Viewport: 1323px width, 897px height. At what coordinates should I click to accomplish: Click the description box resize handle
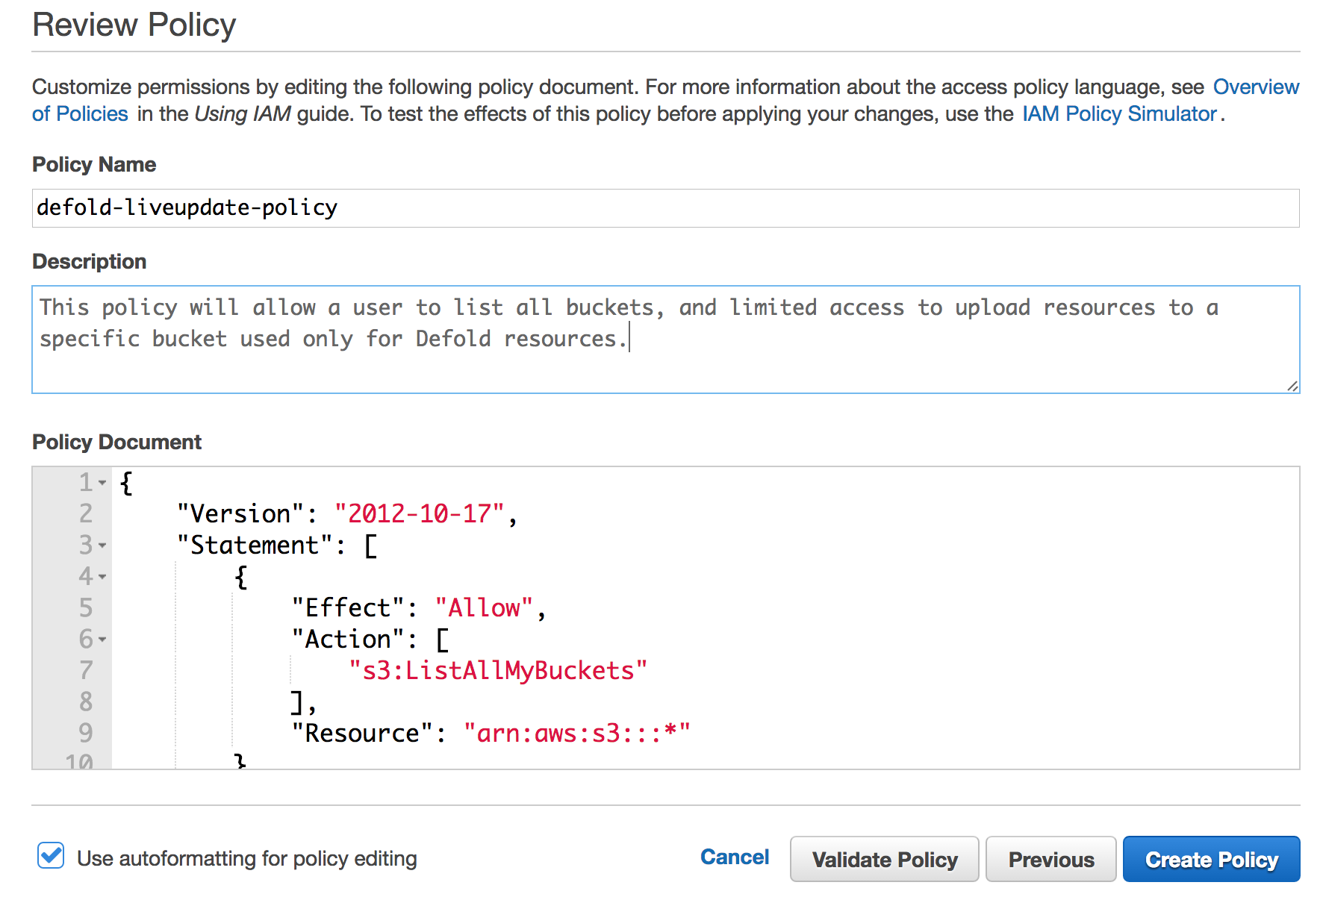(x=1293, y=387)
